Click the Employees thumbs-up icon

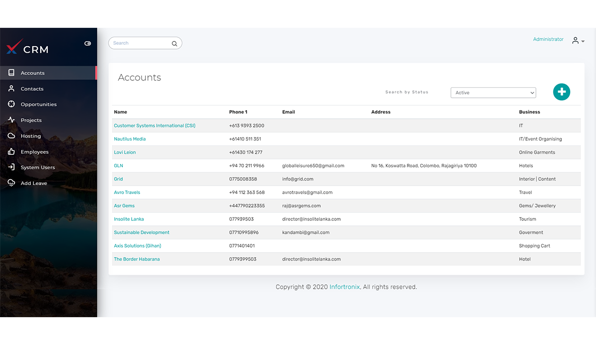pyautogui.click(x=11, y=152)
